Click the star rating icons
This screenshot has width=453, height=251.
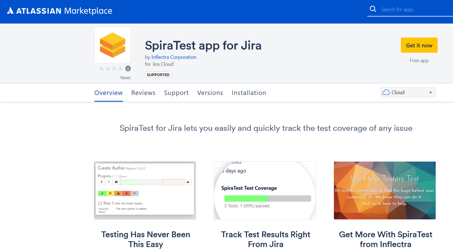[x=111, y=69]
